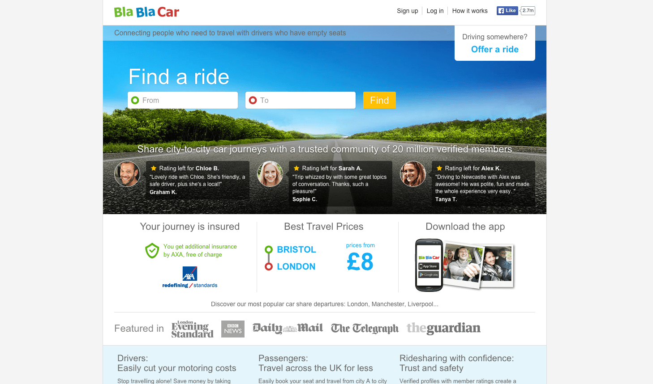Viewport: 653px width, 384px height.
Task: Click the red To location marker icon
Action: point(253,100)
